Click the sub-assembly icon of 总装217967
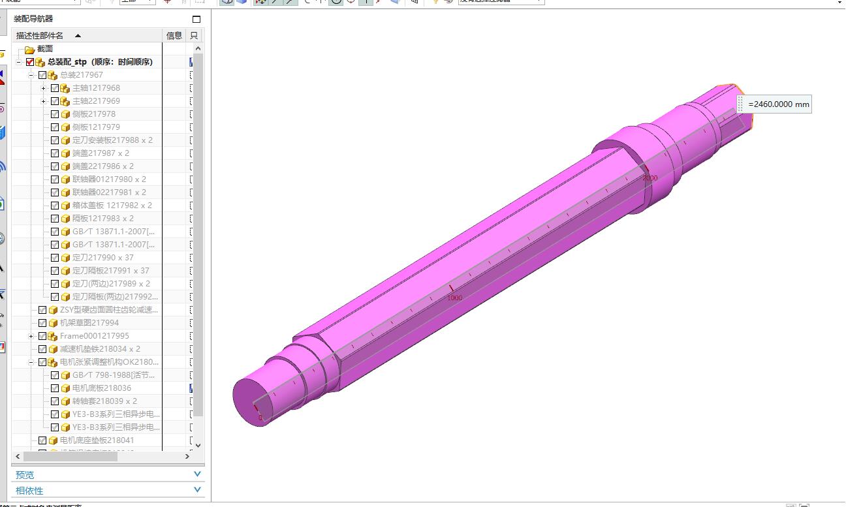The height and width of the screenshot is (507, 846). [x=53, y=75]
